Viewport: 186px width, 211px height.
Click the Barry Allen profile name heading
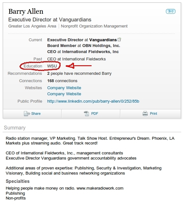click(x=26, y=12)
